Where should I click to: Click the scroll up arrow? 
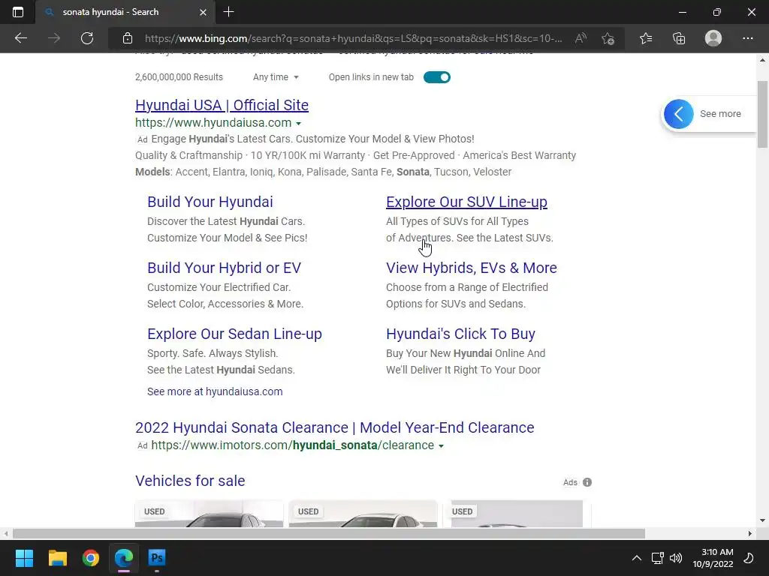[x=762, y=60]
